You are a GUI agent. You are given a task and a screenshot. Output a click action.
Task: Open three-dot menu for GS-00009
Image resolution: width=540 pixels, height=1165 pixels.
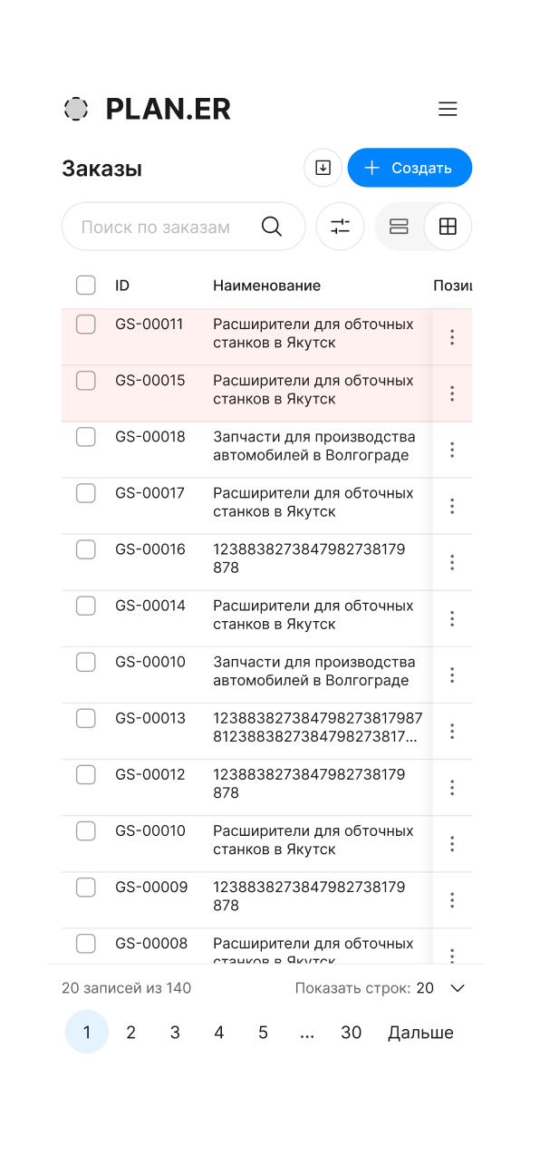452,900
